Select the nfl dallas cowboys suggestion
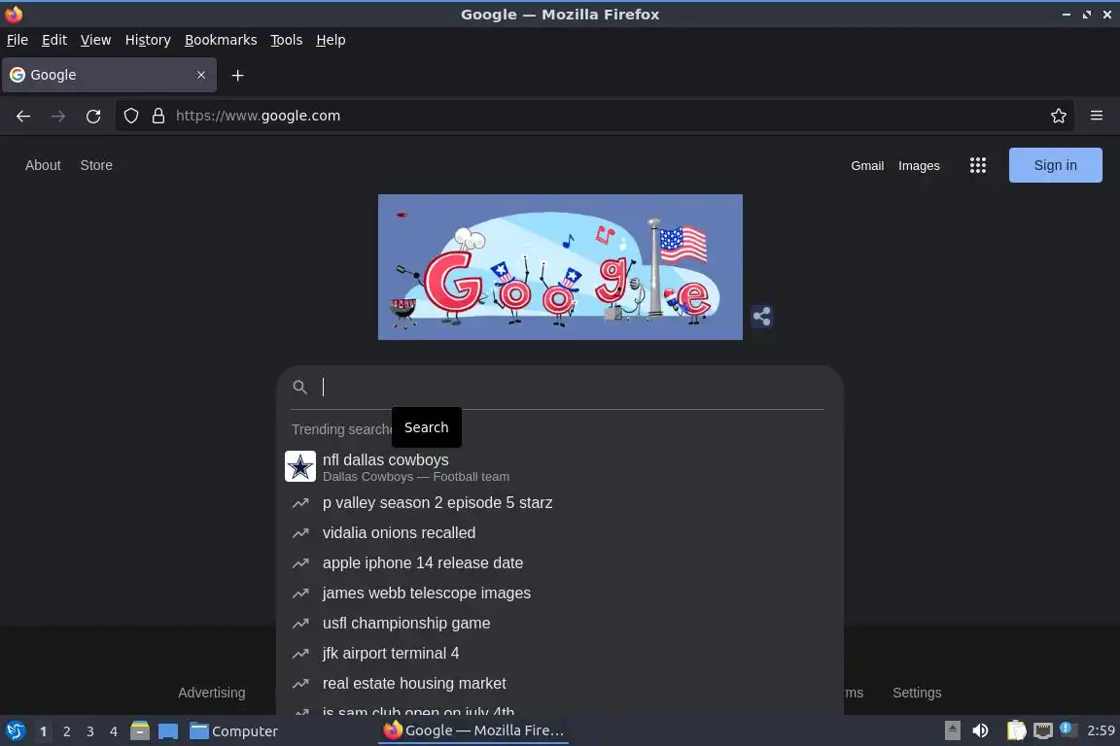 click(560, 466)
